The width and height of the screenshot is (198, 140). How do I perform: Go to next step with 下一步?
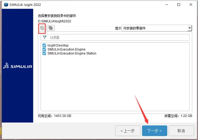pyautogui.click(x=155, y=131)
